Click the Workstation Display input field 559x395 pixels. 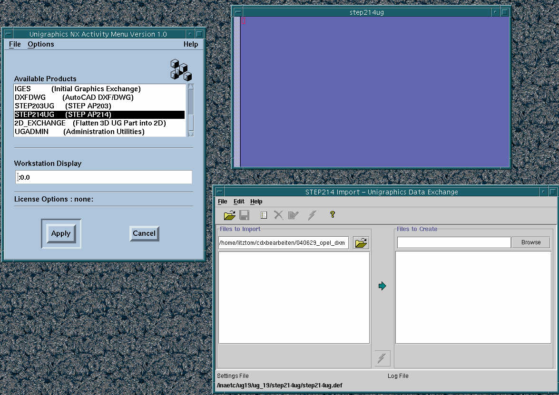coord(104,177)
